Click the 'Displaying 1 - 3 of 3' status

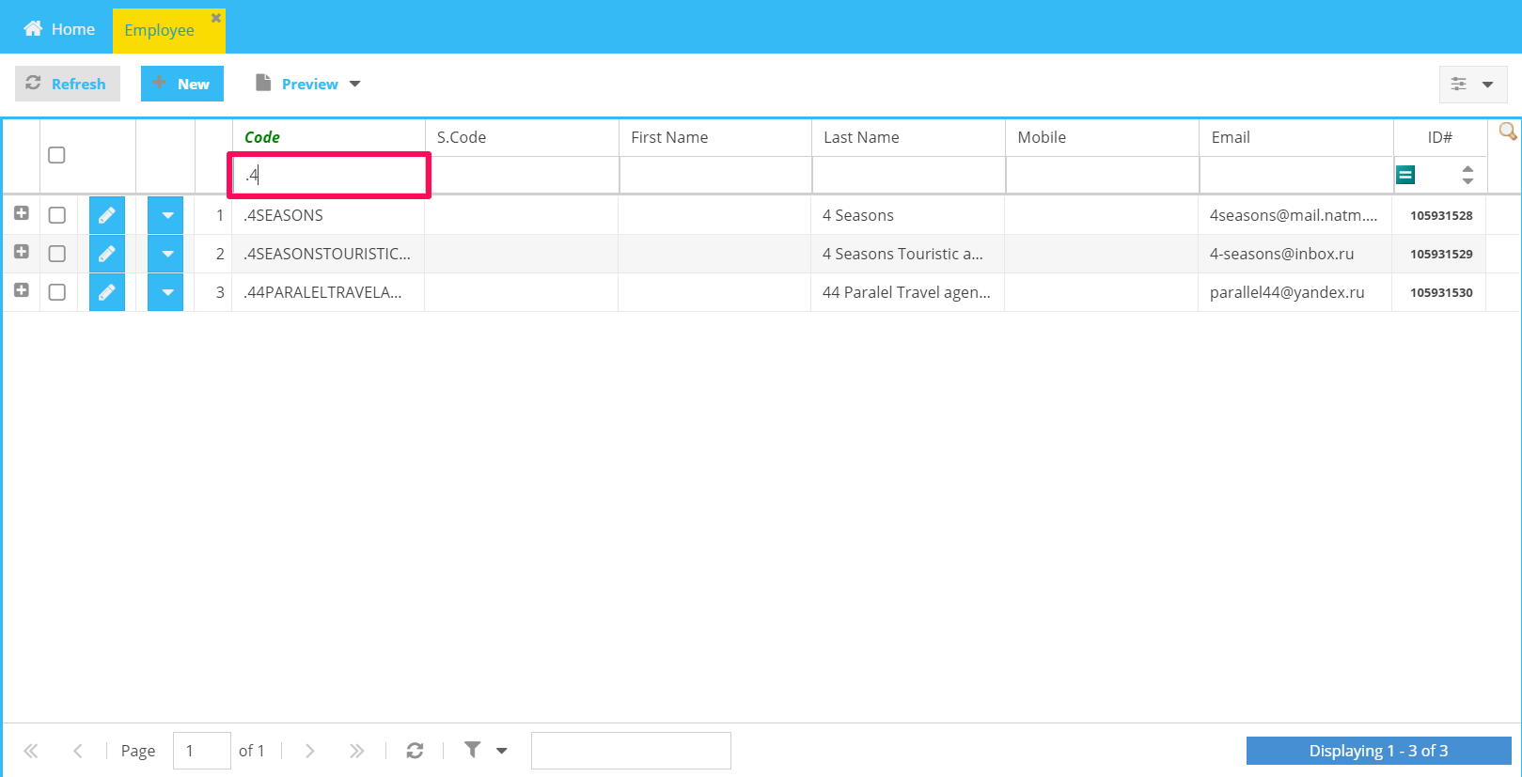pos(1378,751)
